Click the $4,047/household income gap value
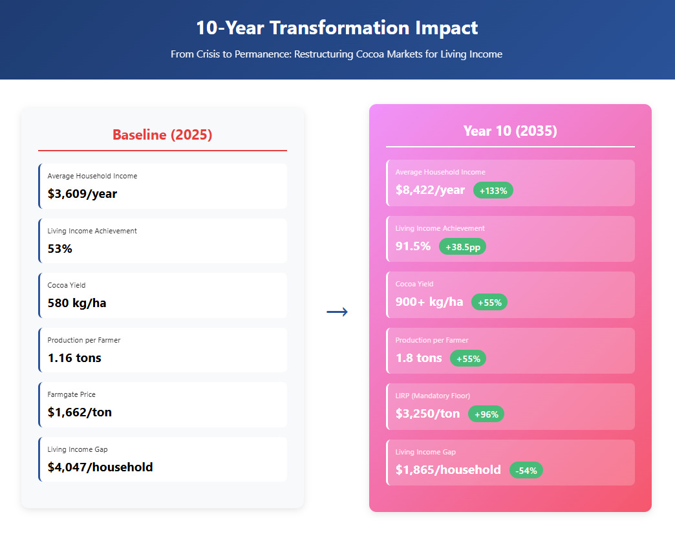The width and height of the screenshot is (675, 534). 100,467
